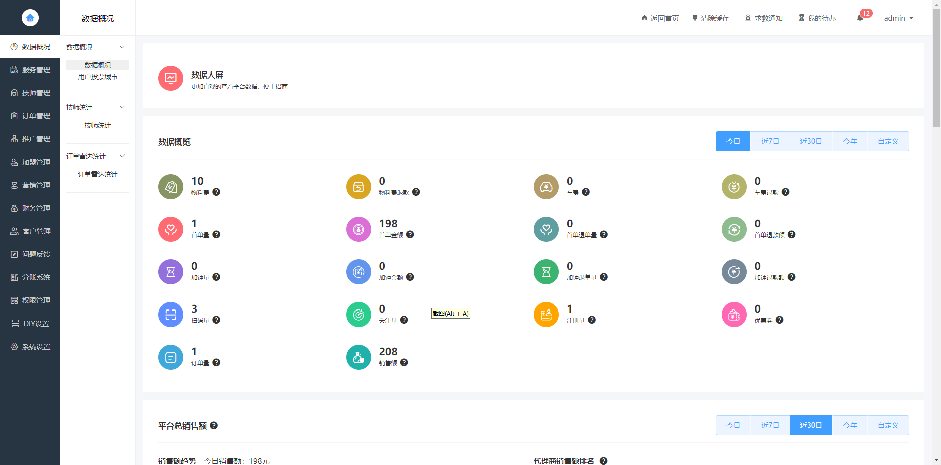This screenshot has height=465, width=941.
Task: Open the 数据大屏 pink chart icon
Action: point(170,78)
